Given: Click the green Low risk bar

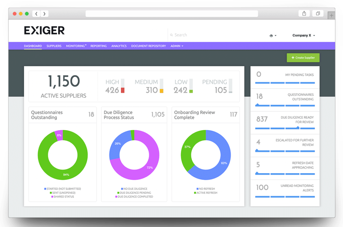Looking at the screenshot, I should coord(191,91).
